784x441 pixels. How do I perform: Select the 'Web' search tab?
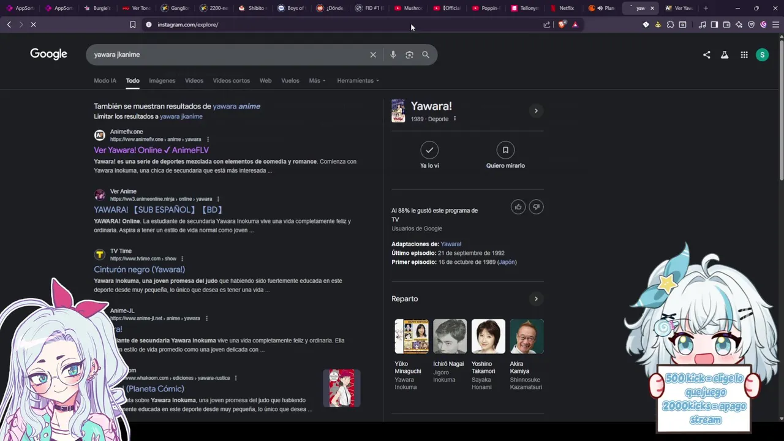tap(265, 80)
